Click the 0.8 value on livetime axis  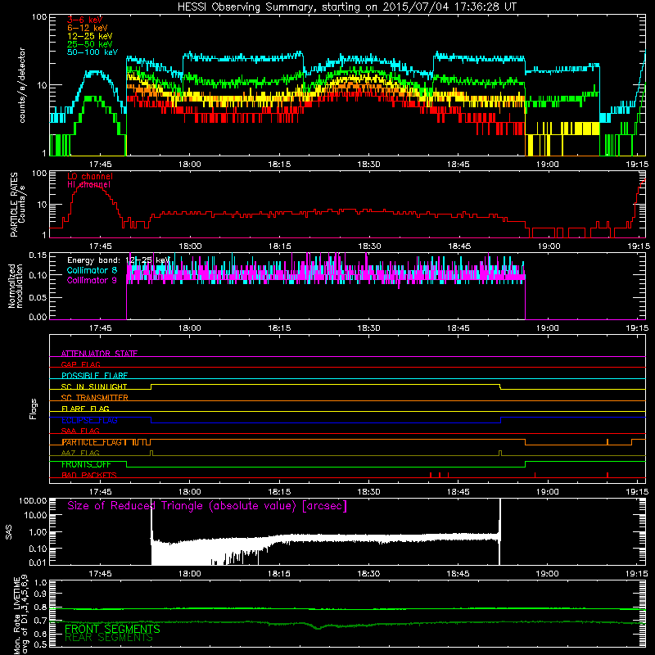coord(40,608)
